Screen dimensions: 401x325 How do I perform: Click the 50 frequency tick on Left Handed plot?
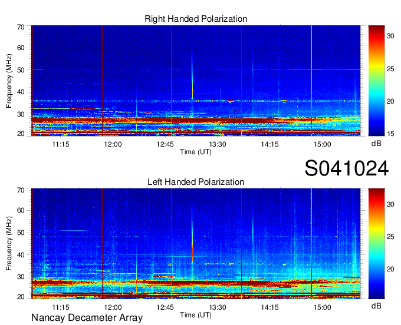pos(21,233)
